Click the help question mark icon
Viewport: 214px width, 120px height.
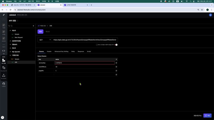click(x=2, y=117)
